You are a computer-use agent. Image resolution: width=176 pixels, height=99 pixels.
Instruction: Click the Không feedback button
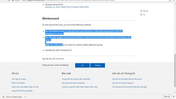click(98, 65)
